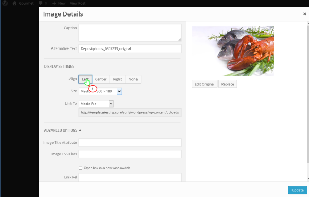Close the Image Details dialog
This screenshot has width=309, height=197.
[x=305, y=14]
